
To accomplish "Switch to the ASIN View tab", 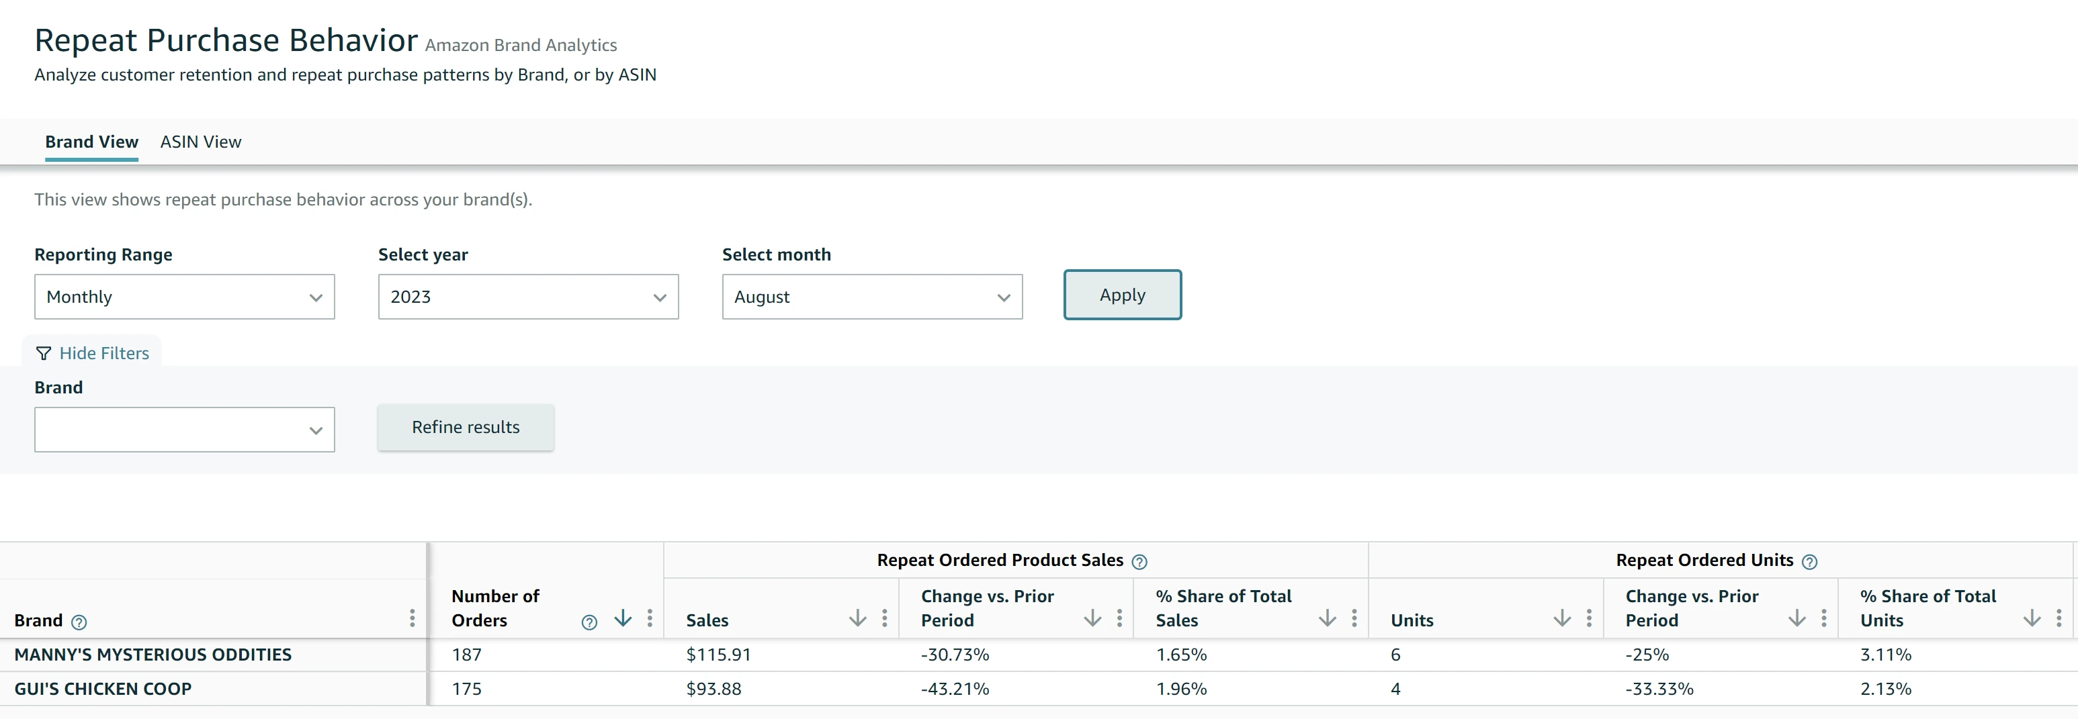I will click(x=201, y=142).
